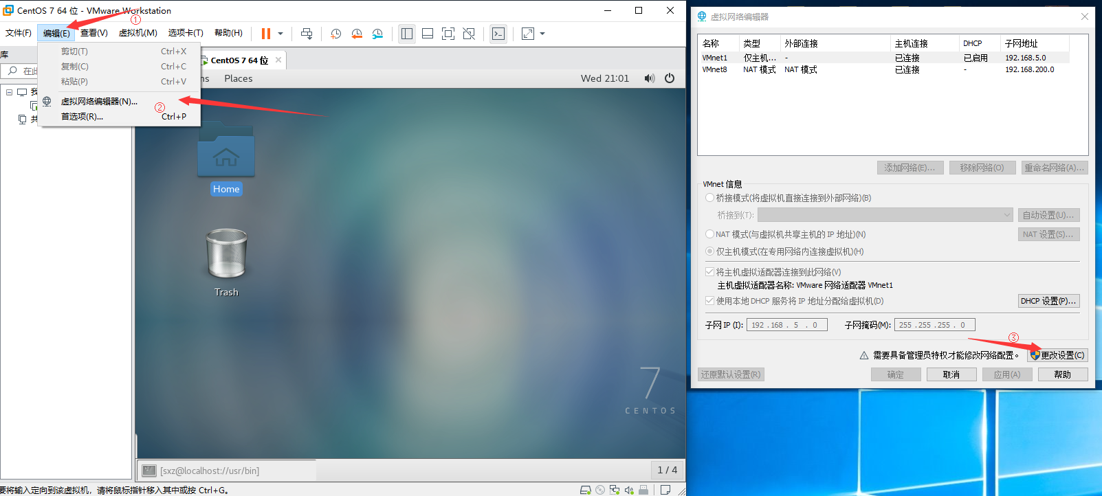Image resolution: width=1102 pixels, height=496 pixels.
Task: Select the terminal window in CentOS taskbar
Action: [x=227, y=471]
